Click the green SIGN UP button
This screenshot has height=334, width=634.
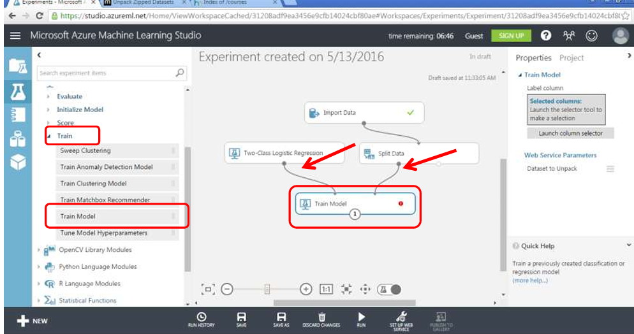pos(511,36)
